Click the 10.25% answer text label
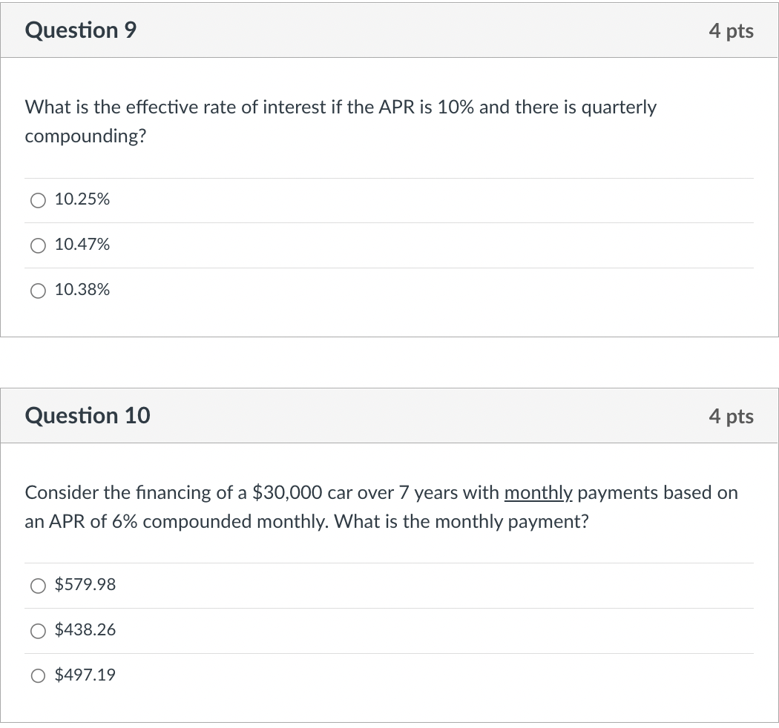The width and height of the screenshot is (779, 728). coord(82,199)
